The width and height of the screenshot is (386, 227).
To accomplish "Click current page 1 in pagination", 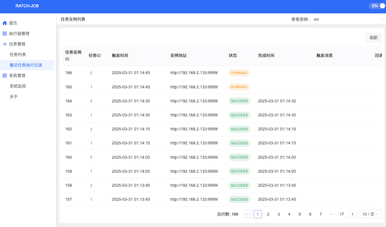I will pyautogui.click(x=258, y=214).
